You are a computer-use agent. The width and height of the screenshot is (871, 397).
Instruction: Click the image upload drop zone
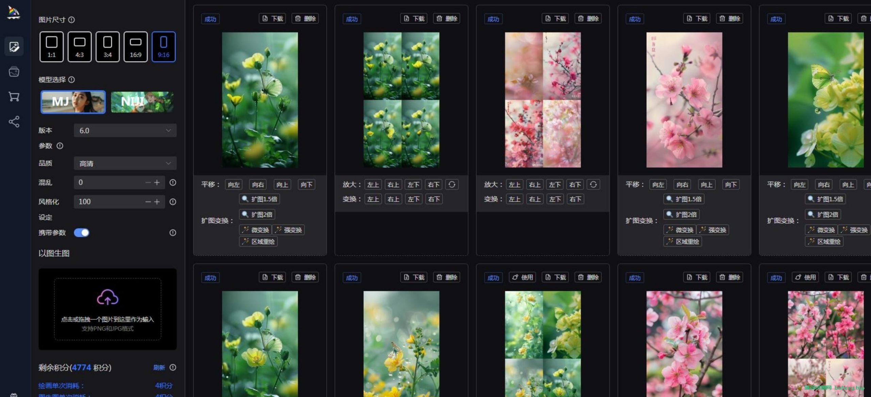108,309
